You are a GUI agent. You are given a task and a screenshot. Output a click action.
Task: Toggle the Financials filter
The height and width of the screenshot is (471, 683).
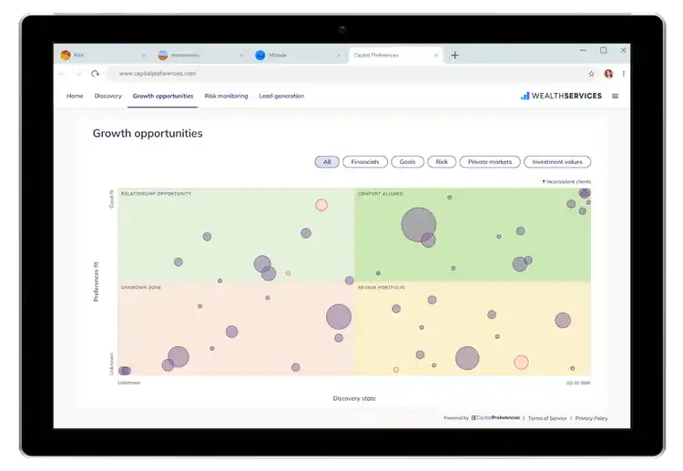(x=364, y=162)
